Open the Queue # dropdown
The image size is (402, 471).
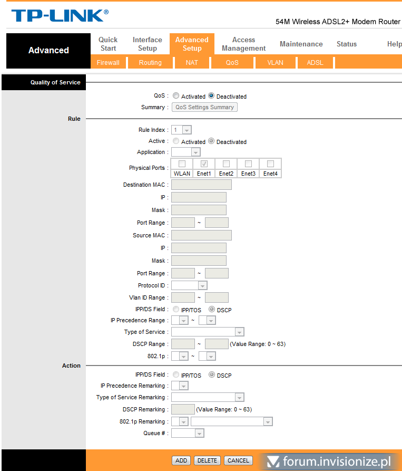187,434
